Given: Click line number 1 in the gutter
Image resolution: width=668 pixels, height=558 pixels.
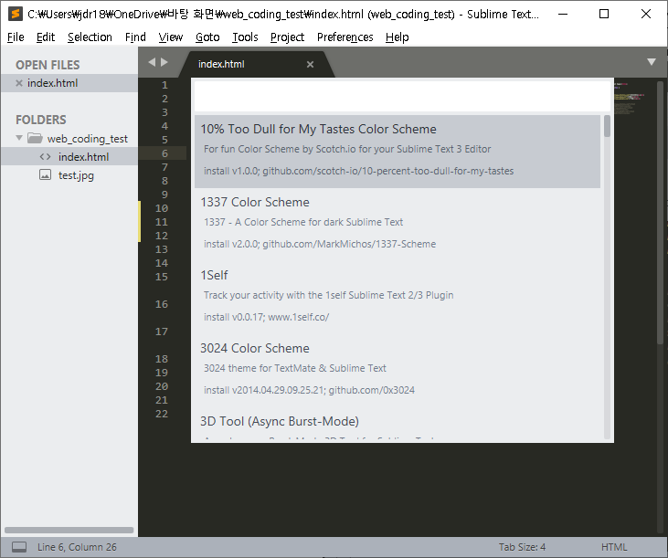Looking at the screenshot, I should click(164, 85).
